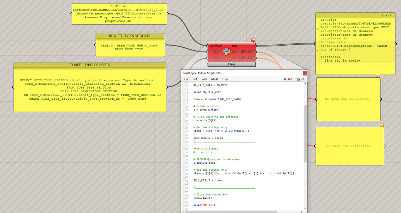
Task: Close the Grasshopper Python Script Editor window
Action: click(x=305, y=73)
